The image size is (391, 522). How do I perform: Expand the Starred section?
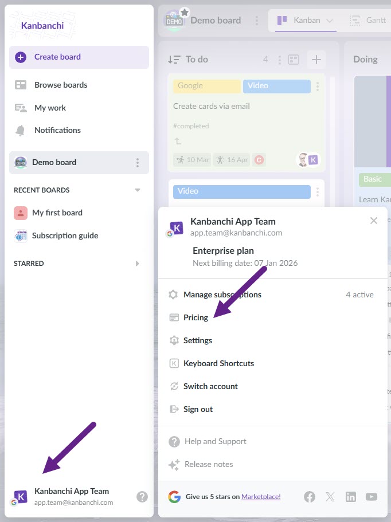point(137,264)
